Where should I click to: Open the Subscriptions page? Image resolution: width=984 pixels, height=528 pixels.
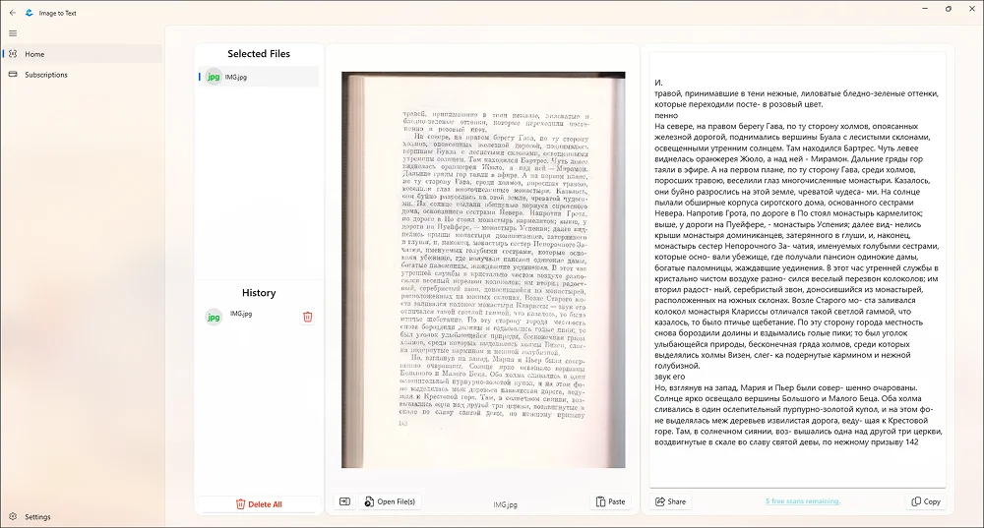point(83,75)
